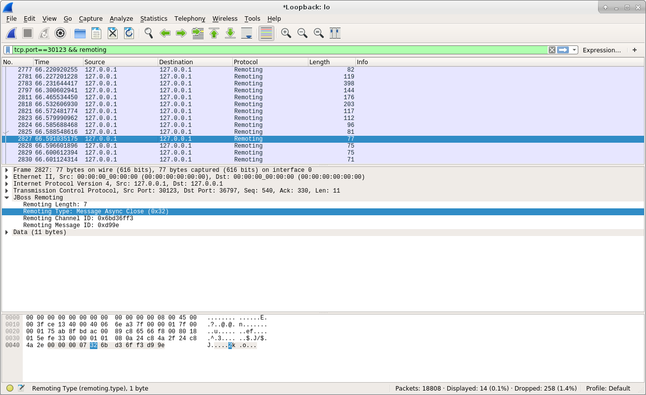Reset text to normal size
The image size is (646, 395).
tap(319, 33)
